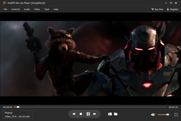Rewind the video
181x121 pixels.
(x=74, y=114)
